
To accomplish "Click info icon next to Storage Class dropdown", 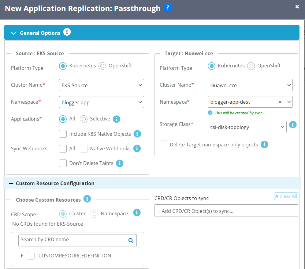I will coord(293,125).
